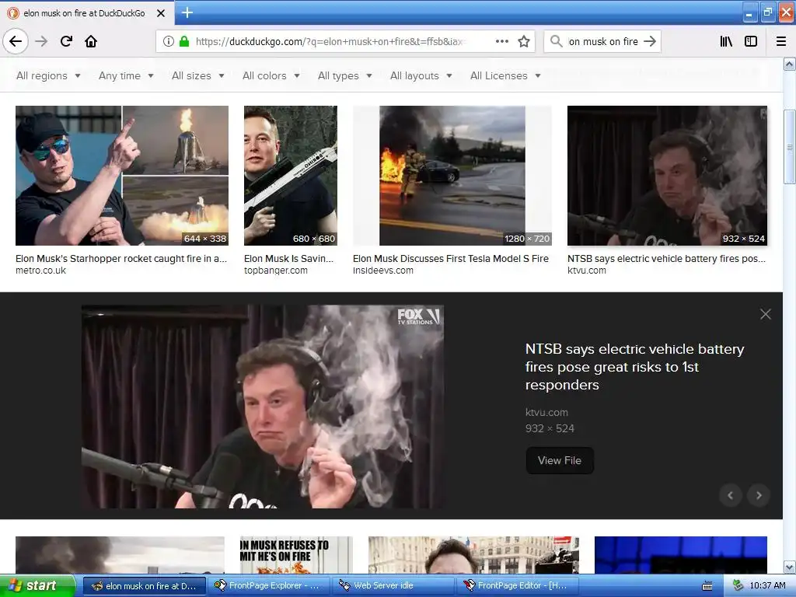Click the green secure connection padlock
This screenshot has width=796, height=597.
coord(184,42)
